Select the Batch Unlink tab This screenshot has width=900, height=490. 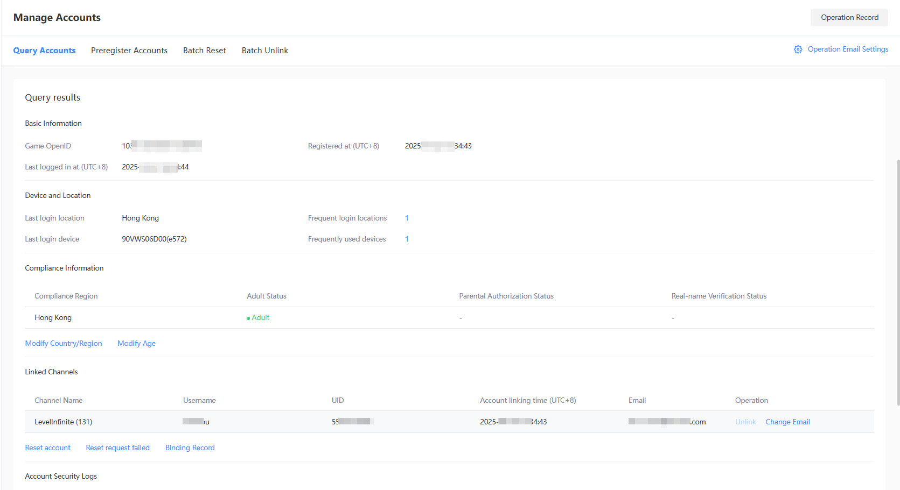click(265, 51)
